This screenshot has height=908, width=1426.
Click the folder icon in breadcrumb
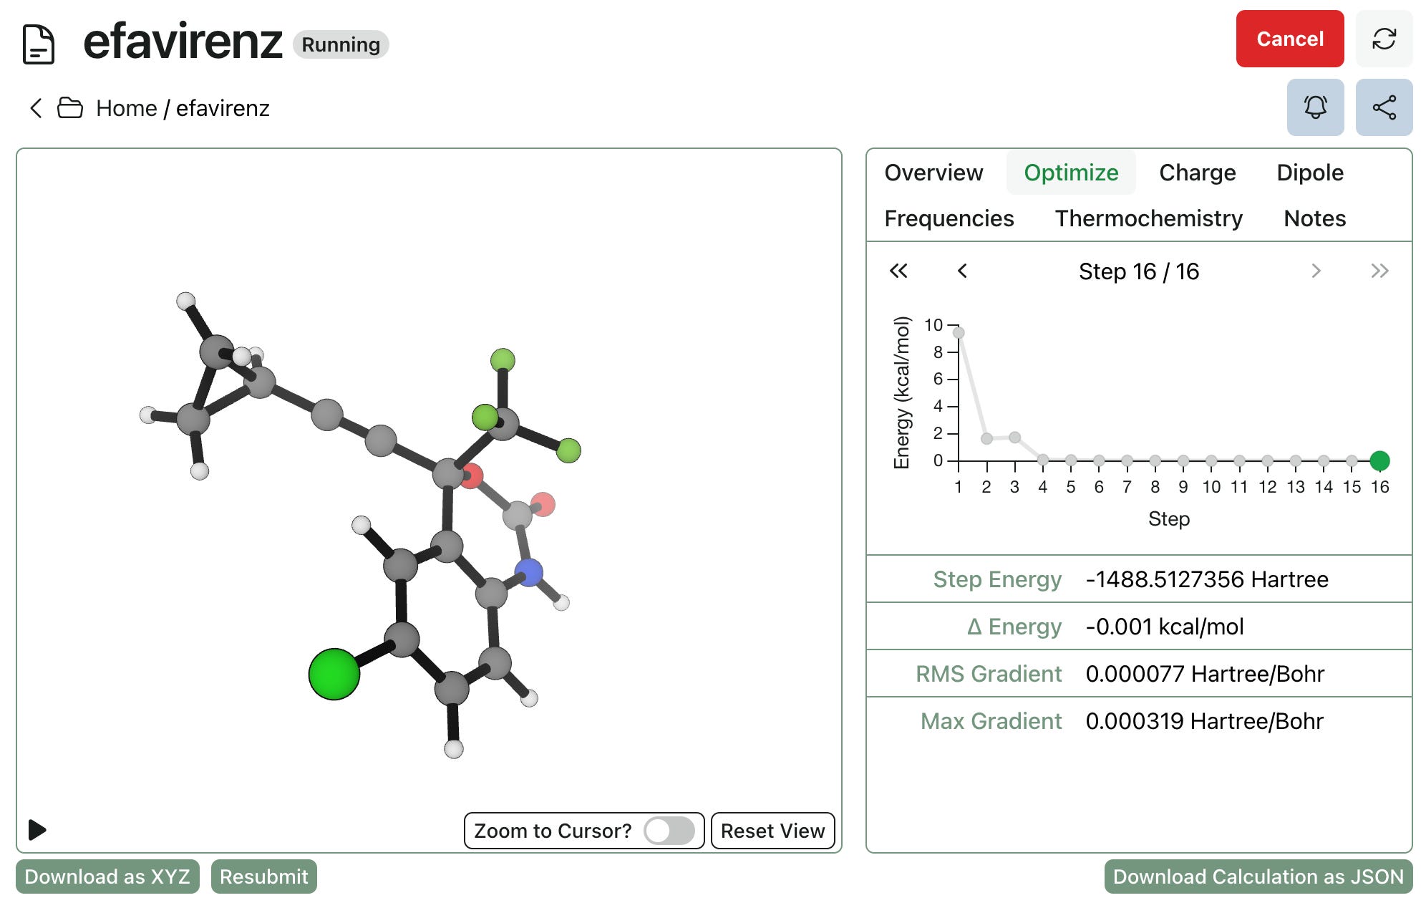pos(70,108)
